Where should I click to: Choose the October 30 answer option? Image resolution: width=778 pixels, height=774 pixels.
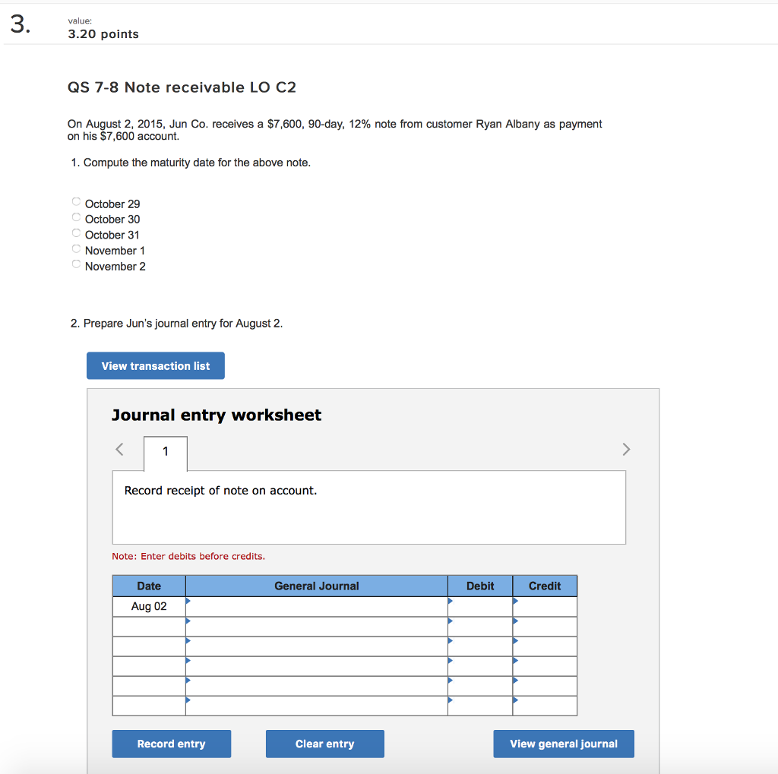coord(76,216)
